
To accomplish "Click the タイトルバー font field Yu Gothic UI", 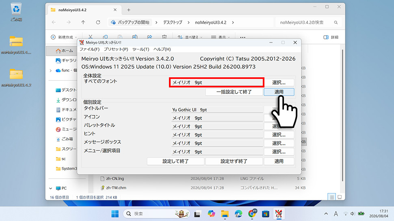I will (217, 110).
